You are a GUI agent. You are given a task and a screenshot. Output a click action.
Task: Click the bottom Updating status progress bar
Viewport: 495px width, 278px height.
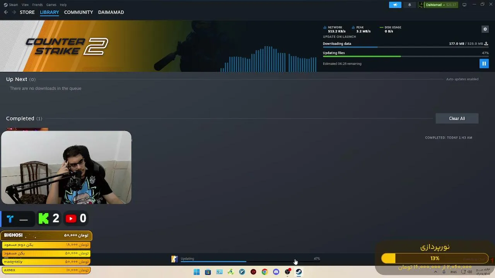coord(250,262)
